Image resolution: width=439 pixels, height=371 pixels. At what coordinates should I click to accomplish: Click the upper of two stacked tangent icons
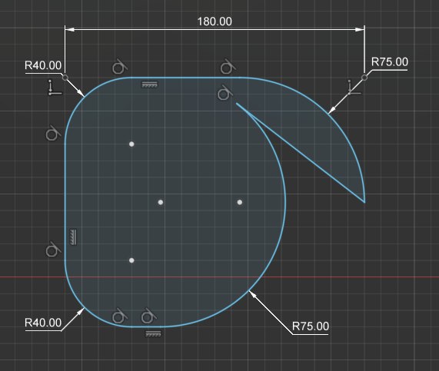tap(228, 67)
